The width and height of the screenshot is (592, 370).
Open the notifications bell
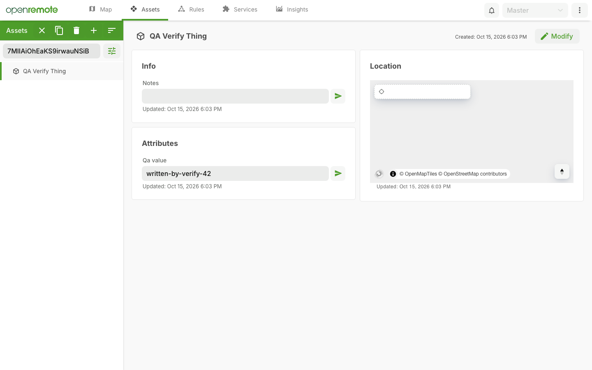coord(492,10)
